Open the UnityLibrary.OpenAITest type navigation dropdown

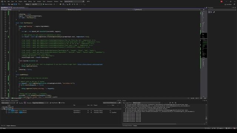(100, 10)
